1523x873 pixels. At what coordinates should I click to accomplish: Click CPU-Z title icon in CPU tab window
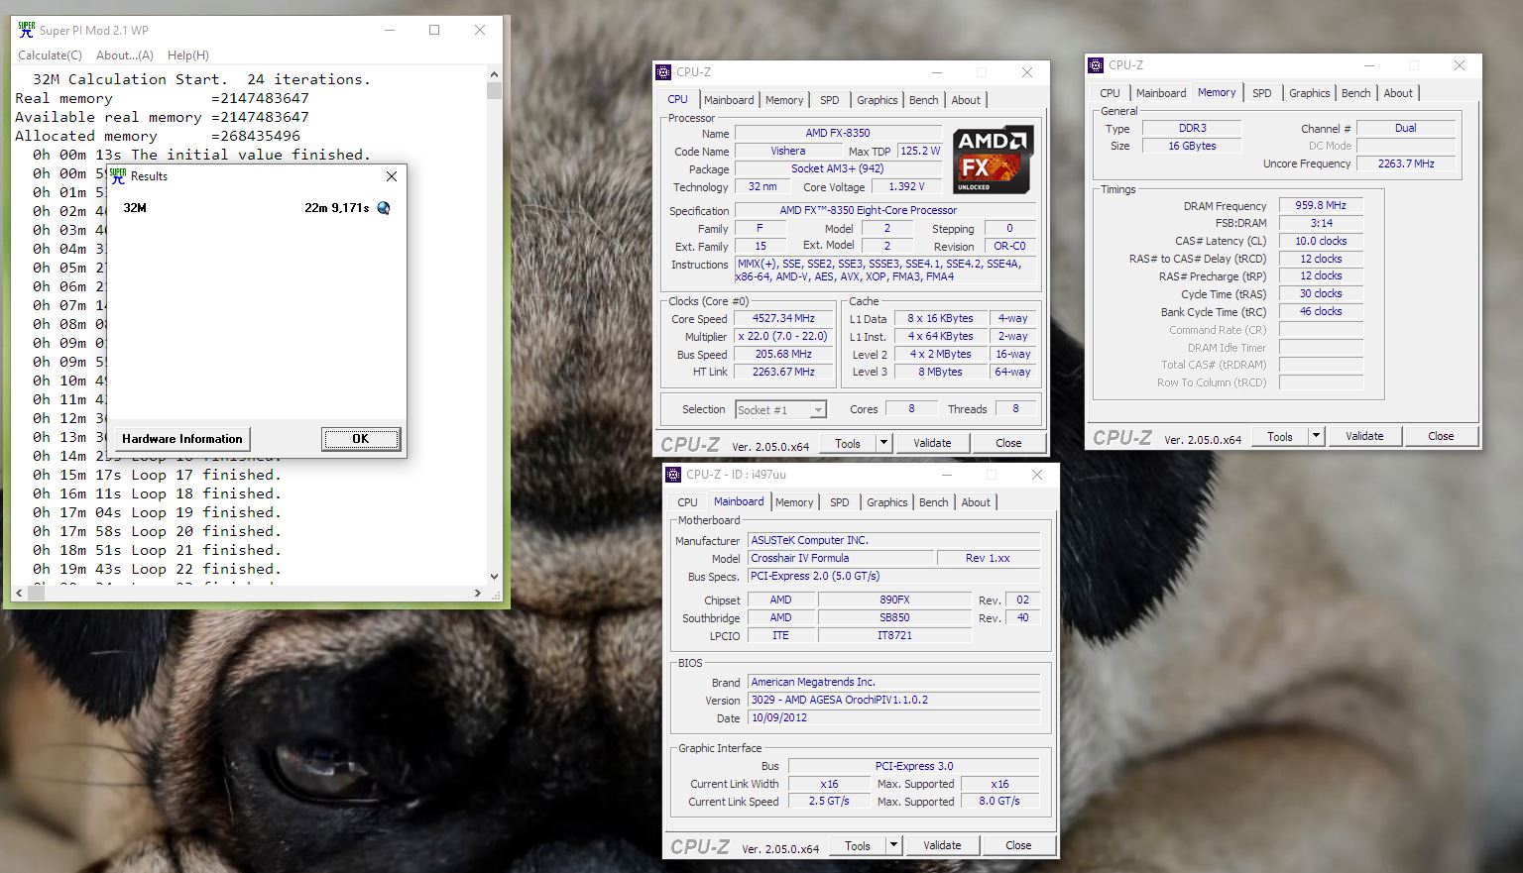coord(663,71)
